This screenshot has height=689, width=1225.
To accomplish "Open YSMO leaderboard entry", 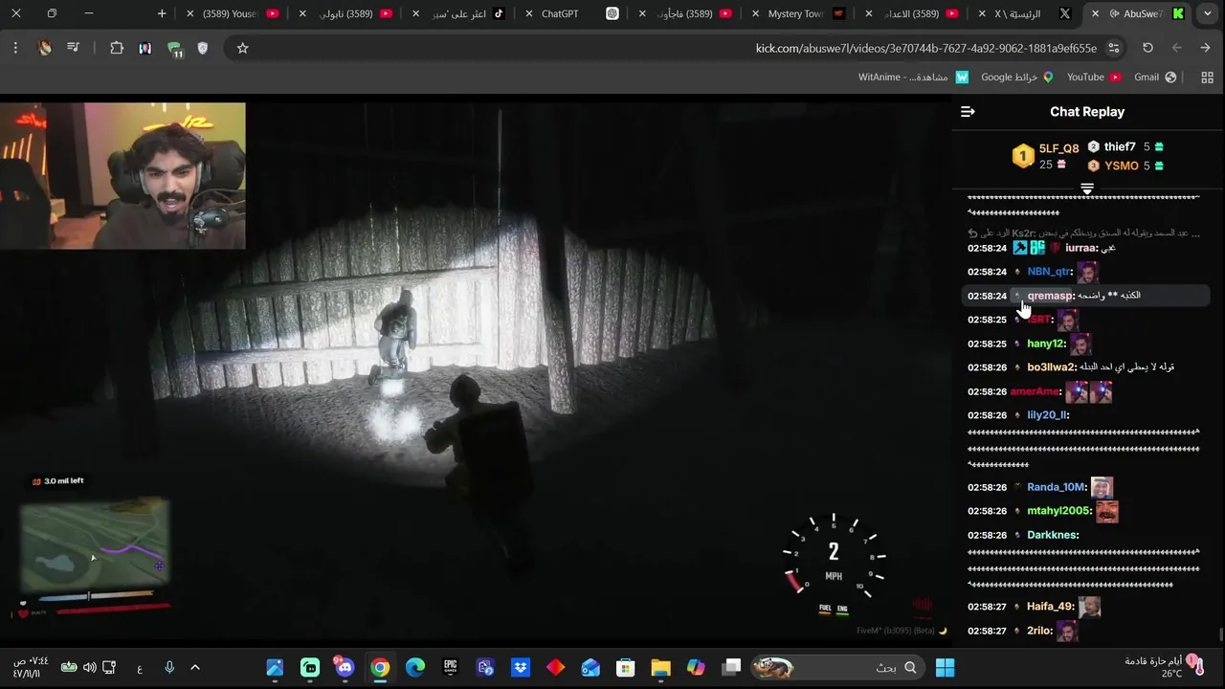I will (1125, 166).
